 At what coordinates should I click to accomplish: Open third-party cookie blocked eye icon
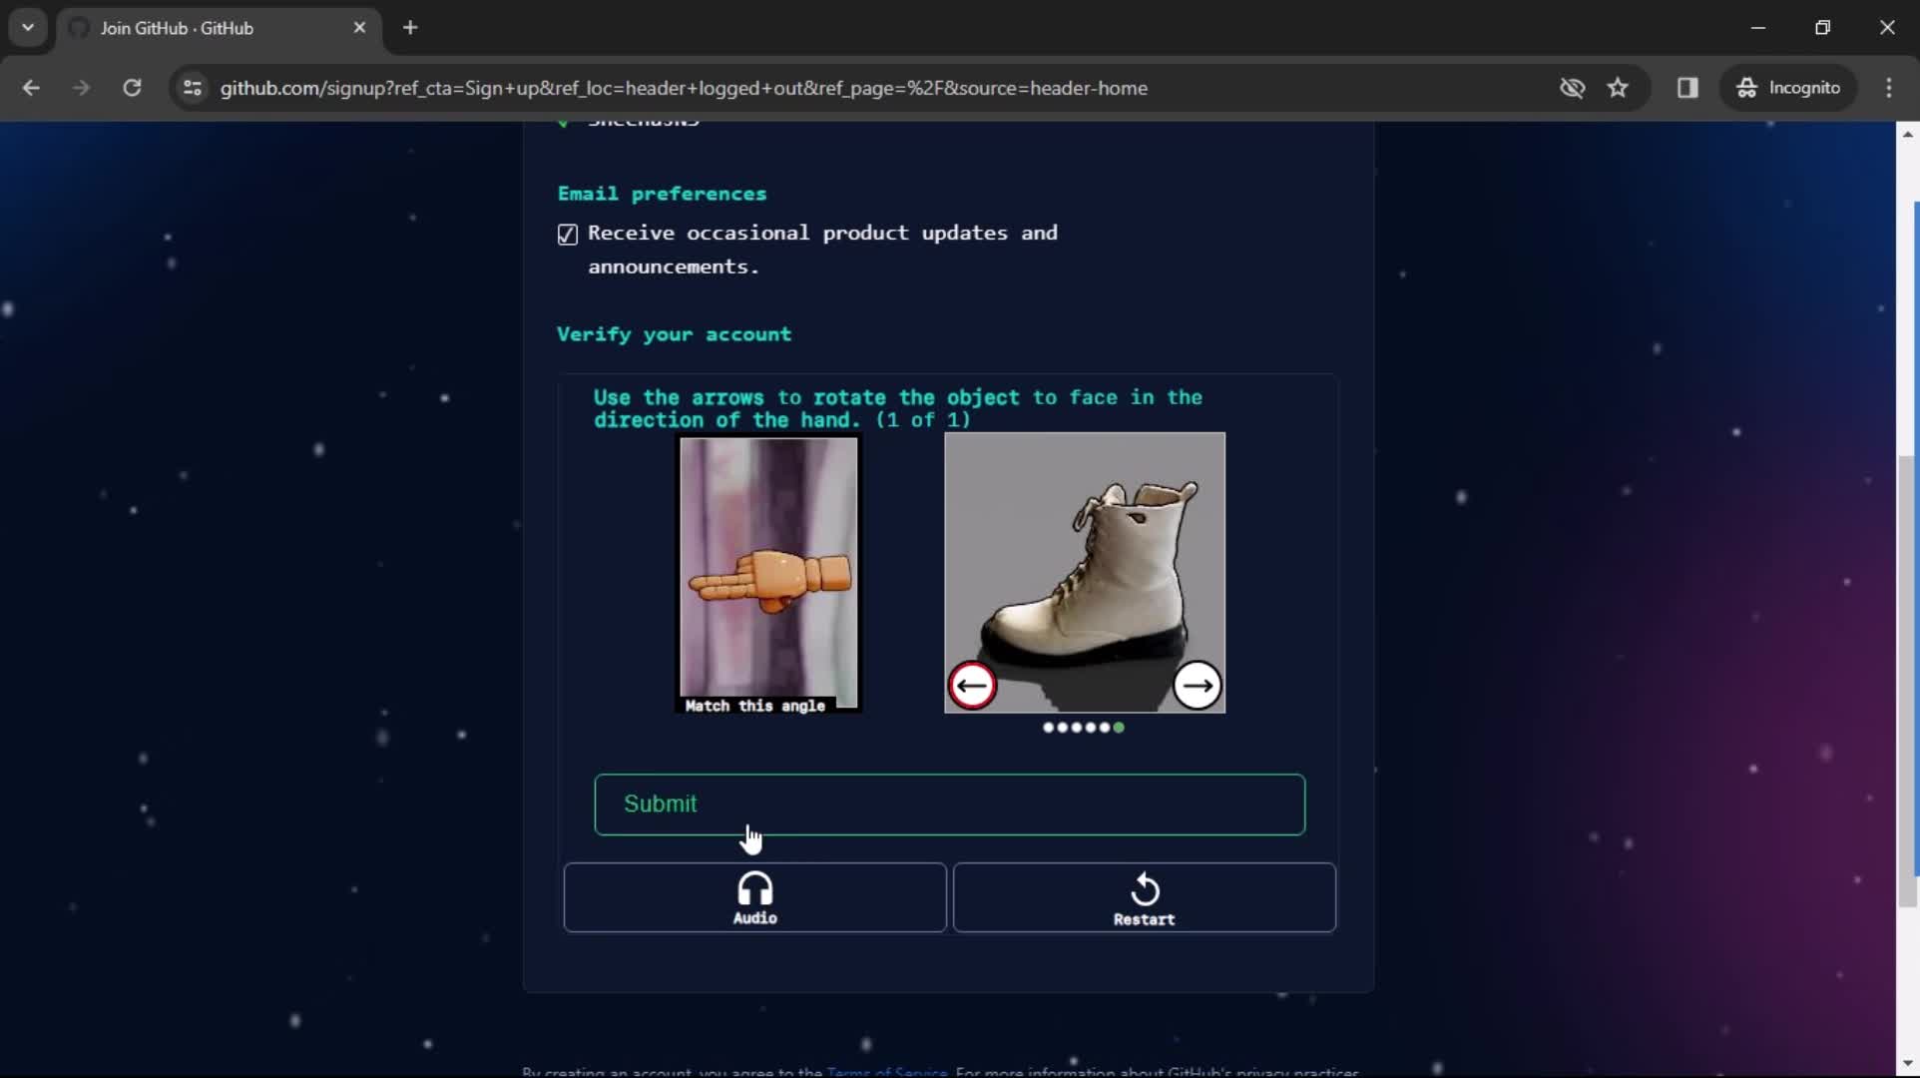pos(1572,88)
